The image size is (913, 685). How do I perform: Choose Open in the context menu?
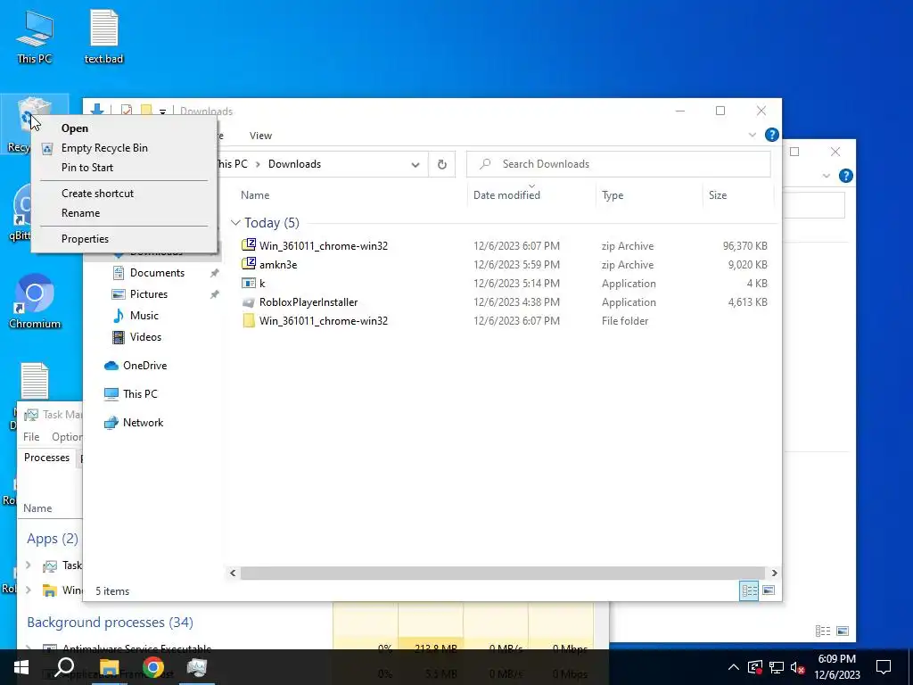tap(125, 128)
